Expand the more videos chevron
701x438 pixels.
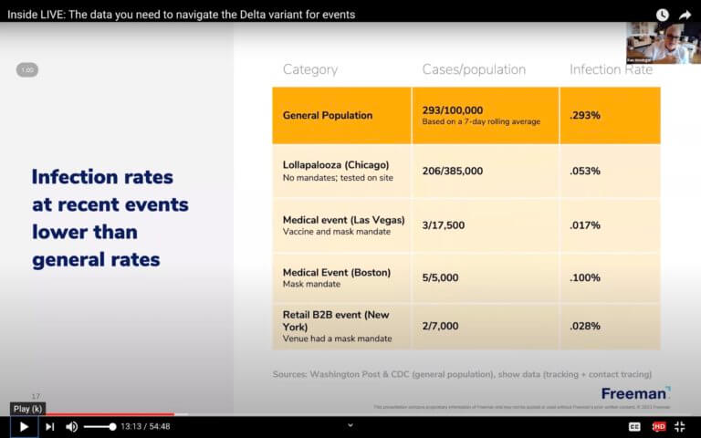click(350, 425)
